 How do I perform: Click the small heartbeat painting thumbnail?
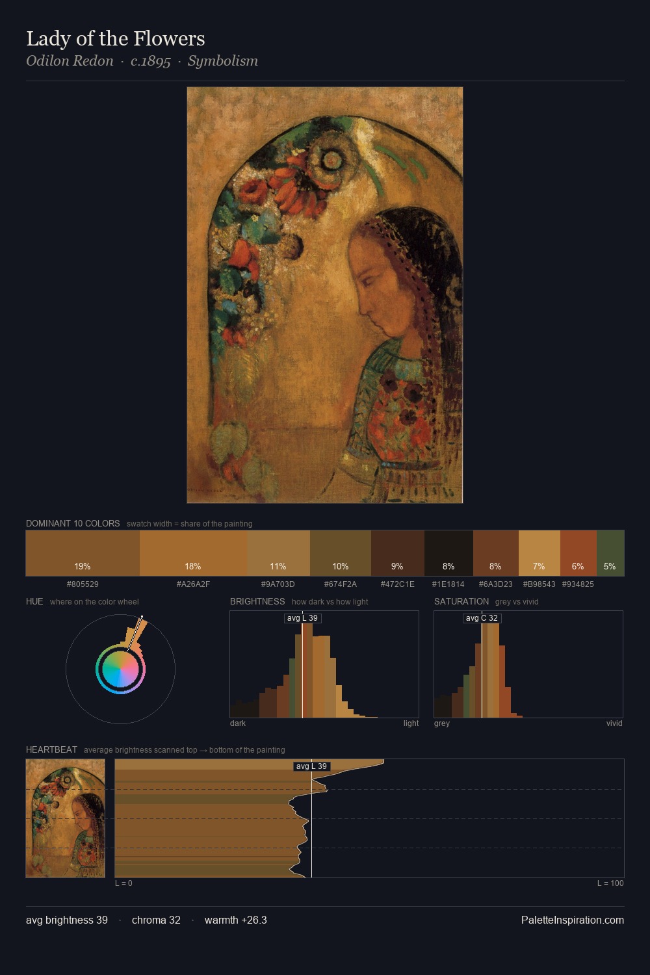click(x=65, y=818)
